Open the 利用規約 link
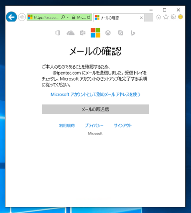Screen dimensions: 191x213 tap(67, 126)
